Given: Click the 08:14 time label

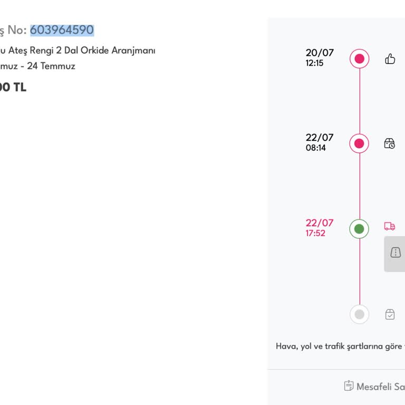Looking at the screenshot, I should pos(316,148).
